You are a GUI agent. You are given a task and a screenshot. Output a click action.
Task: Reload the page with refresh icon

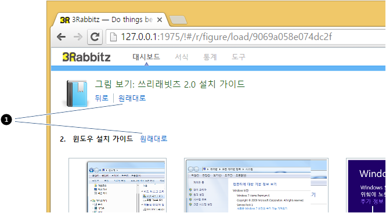[95, 37]
